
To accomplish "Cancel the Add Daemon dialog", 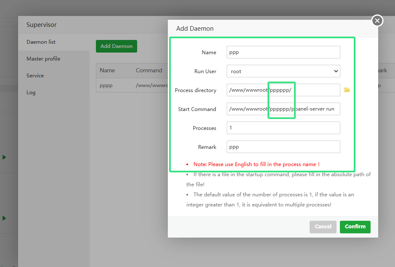I will click(x=323, y=227).
